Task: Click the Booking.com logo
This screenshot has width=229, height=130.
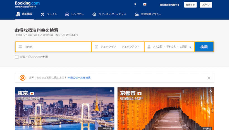Action: pos(27,3)
